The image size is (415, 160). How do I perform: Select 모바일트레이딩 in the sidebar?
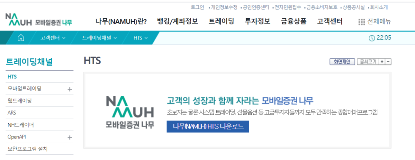(24, 89)
